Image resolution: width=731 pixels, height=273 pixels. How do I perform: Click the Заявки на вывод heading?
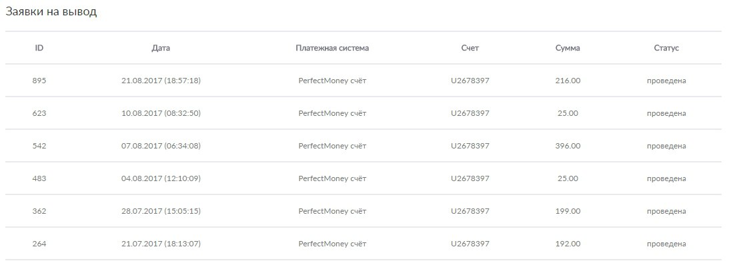[51, 12]
